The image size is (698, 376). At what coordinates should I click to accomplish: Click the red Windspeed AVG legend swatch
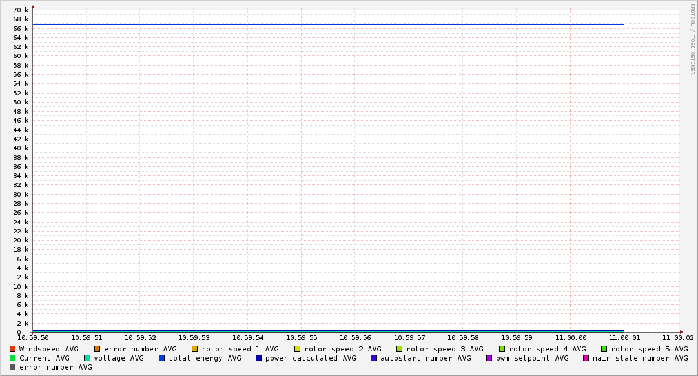tap(13, 349)
